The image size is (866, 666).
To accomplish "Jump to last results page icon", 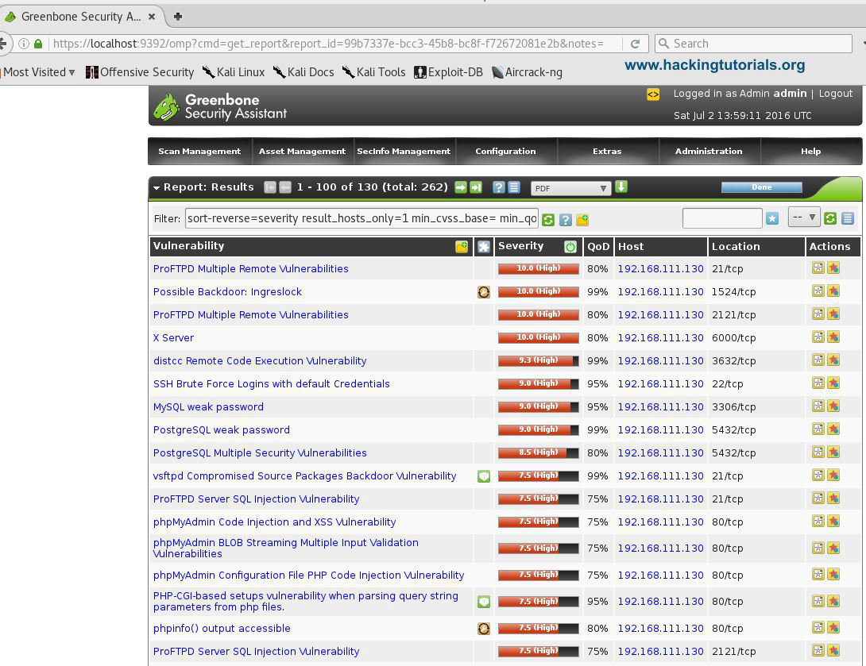I will tap(476, 187).
